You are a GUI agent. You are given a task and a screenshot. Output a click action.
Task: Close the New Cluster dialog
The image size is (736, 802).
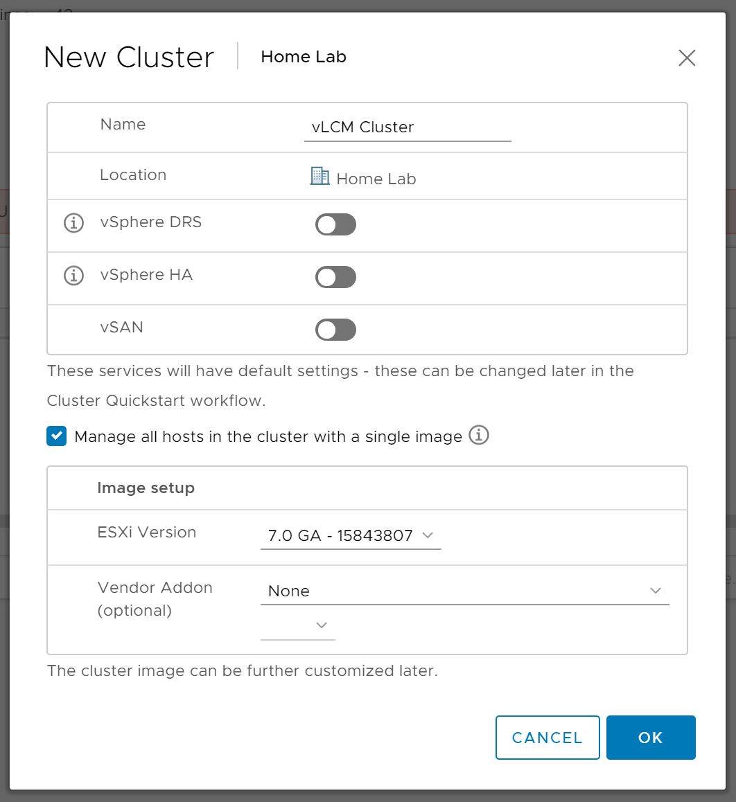click(x=687, y=58)
